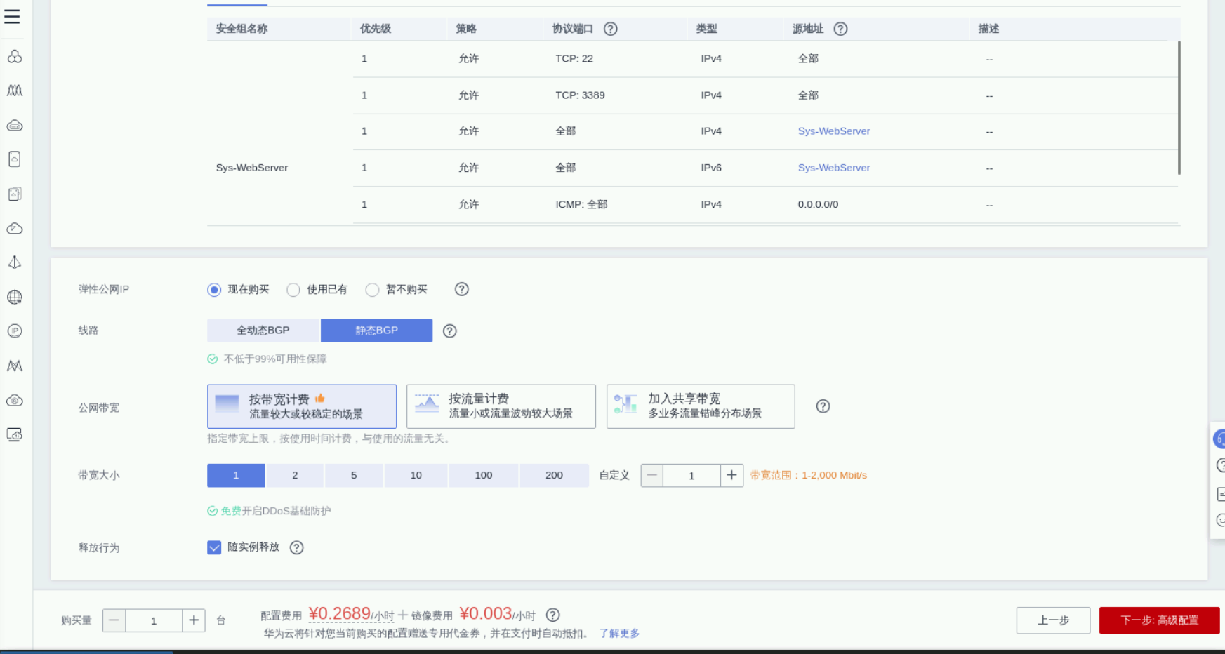Screen dimensions: 1225x654
Task: Select the 现在购买 radio option
Action: tap(214, 290)
